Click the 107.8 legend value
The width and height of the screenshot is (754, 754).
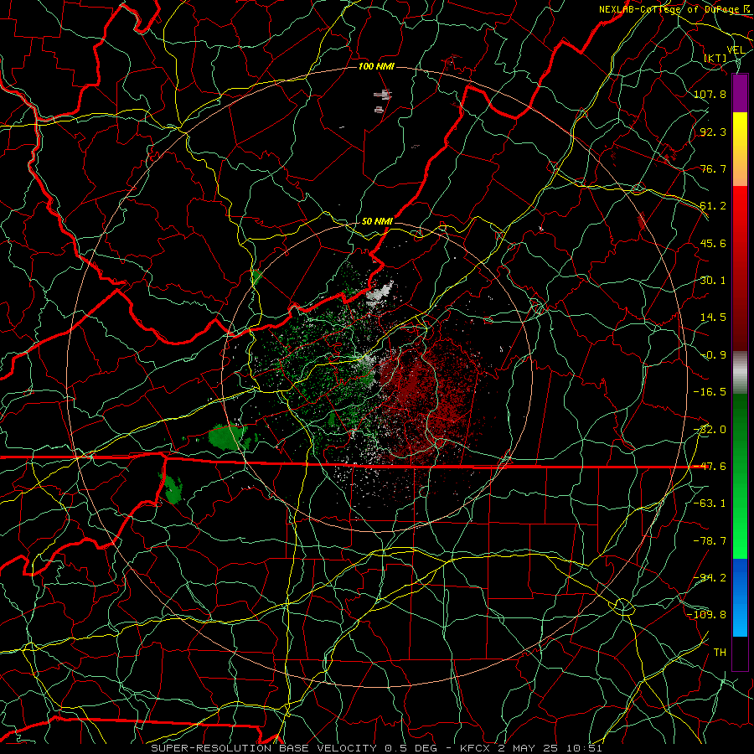click(710, 94)
